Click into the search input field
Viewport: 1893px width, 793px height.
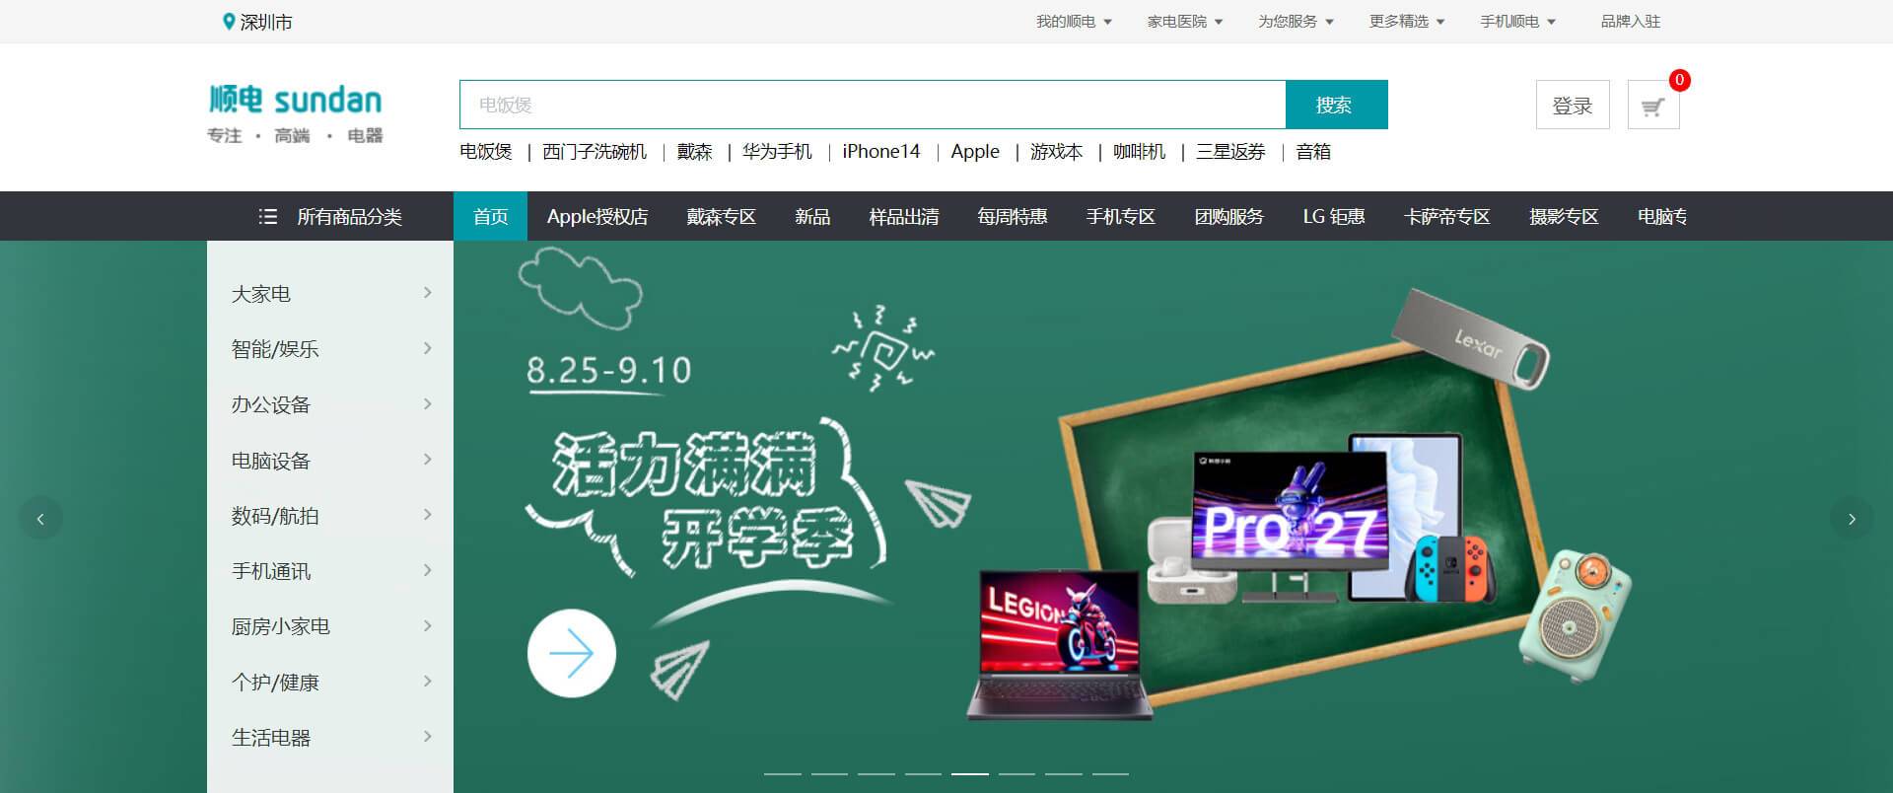click(x=872, y=106)
